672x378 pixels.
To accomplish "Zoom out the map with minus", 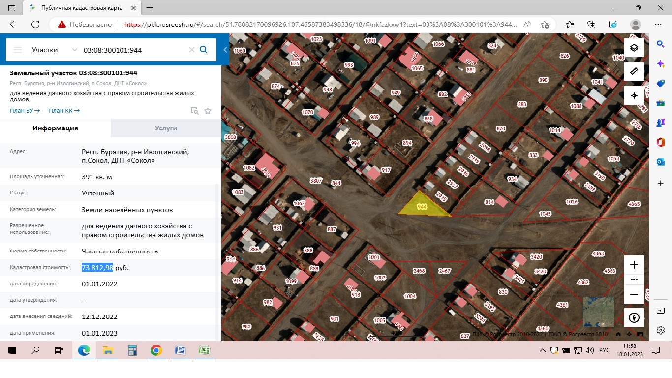I will point(634,294).
